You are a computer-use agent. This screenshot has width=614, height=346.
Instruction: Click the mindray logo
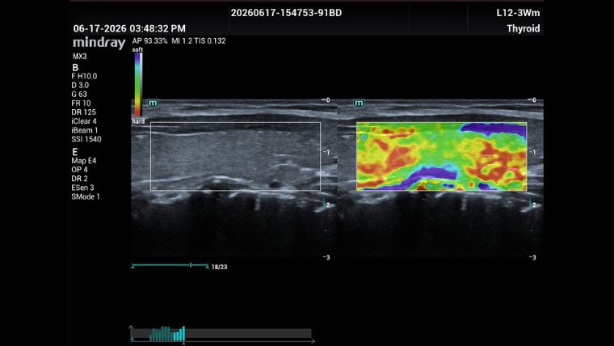click(x=99, y=42)
